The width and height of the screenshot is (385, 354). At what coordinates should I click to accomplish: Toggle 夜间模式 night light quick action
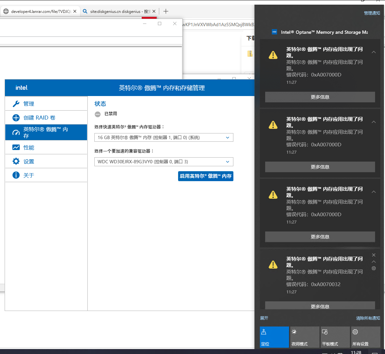coord(305,337)
